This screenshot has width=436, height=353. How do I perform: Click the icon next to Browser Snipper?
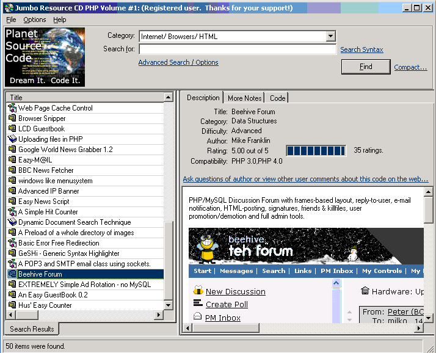pyautogui.click(x=12, y=118)
